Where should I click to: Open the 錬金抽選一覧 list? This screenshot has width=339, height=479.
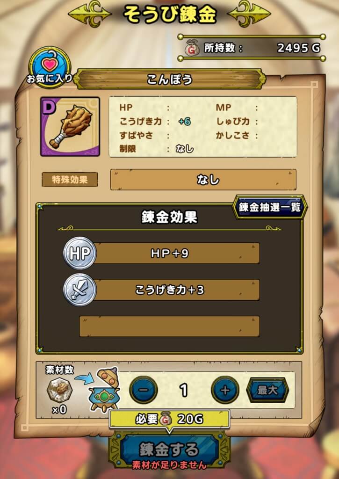point(270,207)
